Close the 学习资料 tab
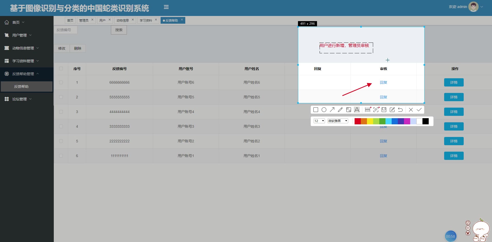This screenshot has width=492, height=242. pyautogui.click(x=156, y=20)
